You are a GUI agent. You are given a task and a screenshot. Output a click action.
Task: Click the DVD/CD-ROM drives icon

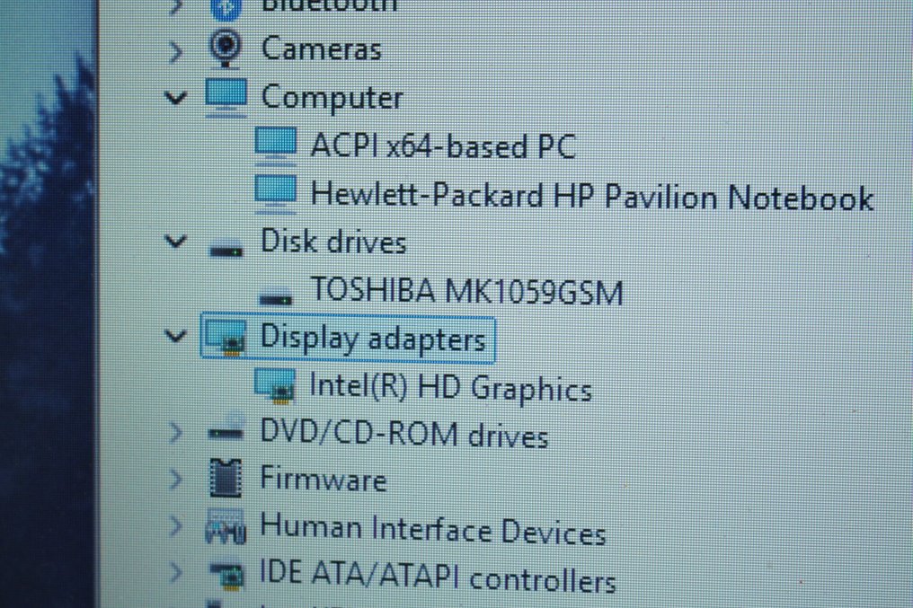(227, 431)
